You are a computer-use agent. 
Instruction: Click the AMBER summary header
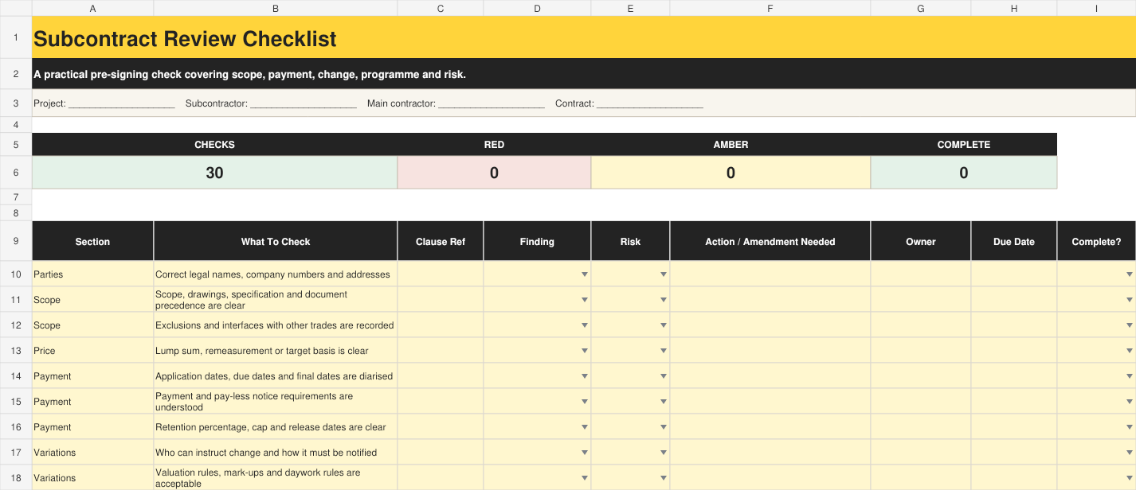(x=731, y=145)
